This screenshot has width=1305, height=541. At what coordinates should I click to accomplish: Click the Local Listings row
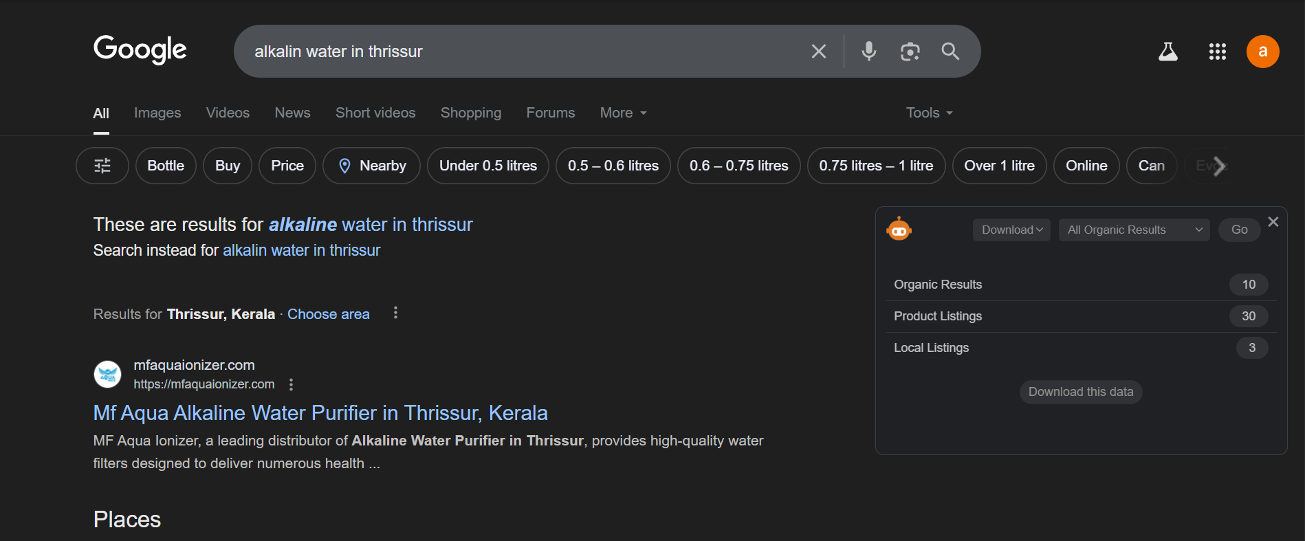(x=1081, y=348)
